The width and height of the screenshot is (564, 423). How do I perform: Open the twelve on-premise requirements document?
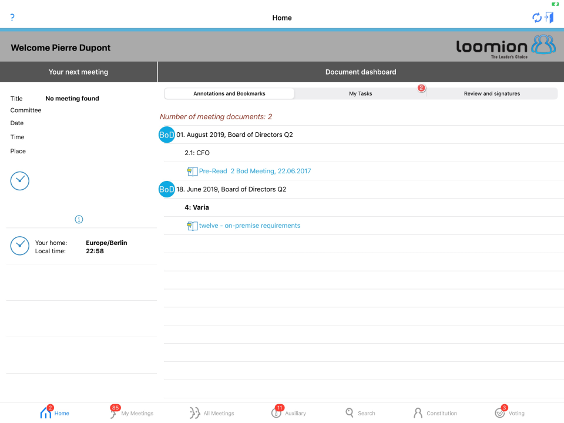click(250, 226)
